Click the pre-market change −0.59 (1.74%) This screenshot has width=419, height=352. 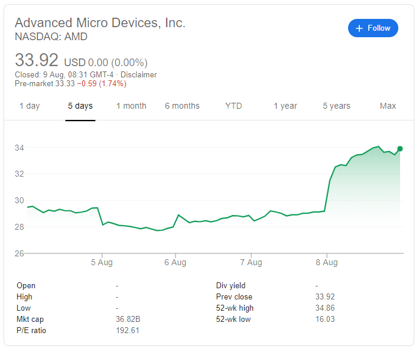102,84
